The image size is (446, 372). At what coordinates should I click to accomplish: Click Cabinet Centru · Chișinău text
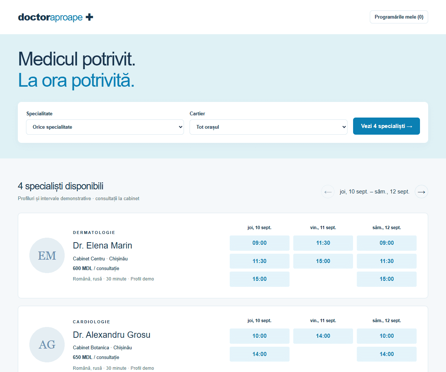click(100, 259)
